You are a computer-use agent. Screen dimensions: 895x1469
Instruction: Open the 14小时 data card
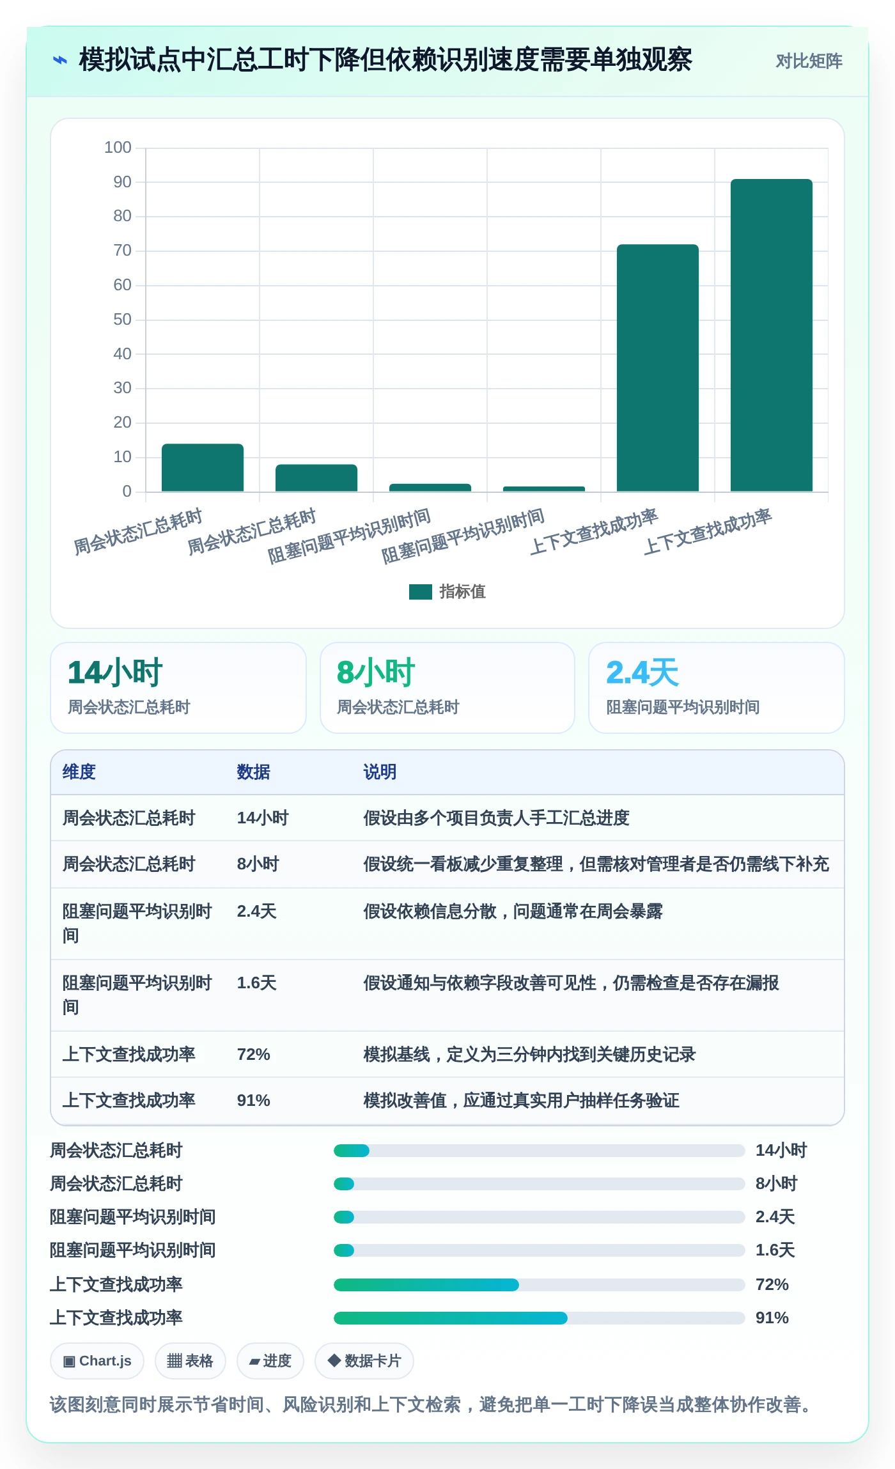(x=178, y=688)
